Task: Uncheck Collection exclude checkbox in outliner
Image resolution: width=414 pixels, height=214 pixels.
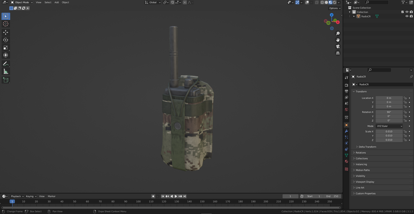Action: [x=402, y=12]
